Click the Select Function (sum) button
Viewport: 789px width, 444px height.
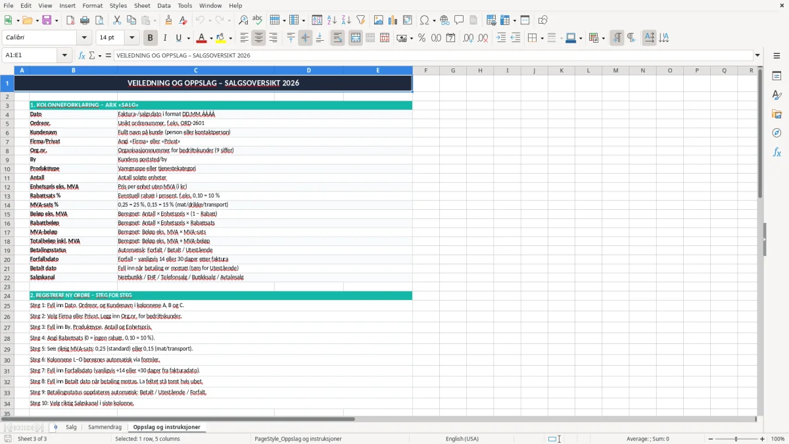click(91, 55)
